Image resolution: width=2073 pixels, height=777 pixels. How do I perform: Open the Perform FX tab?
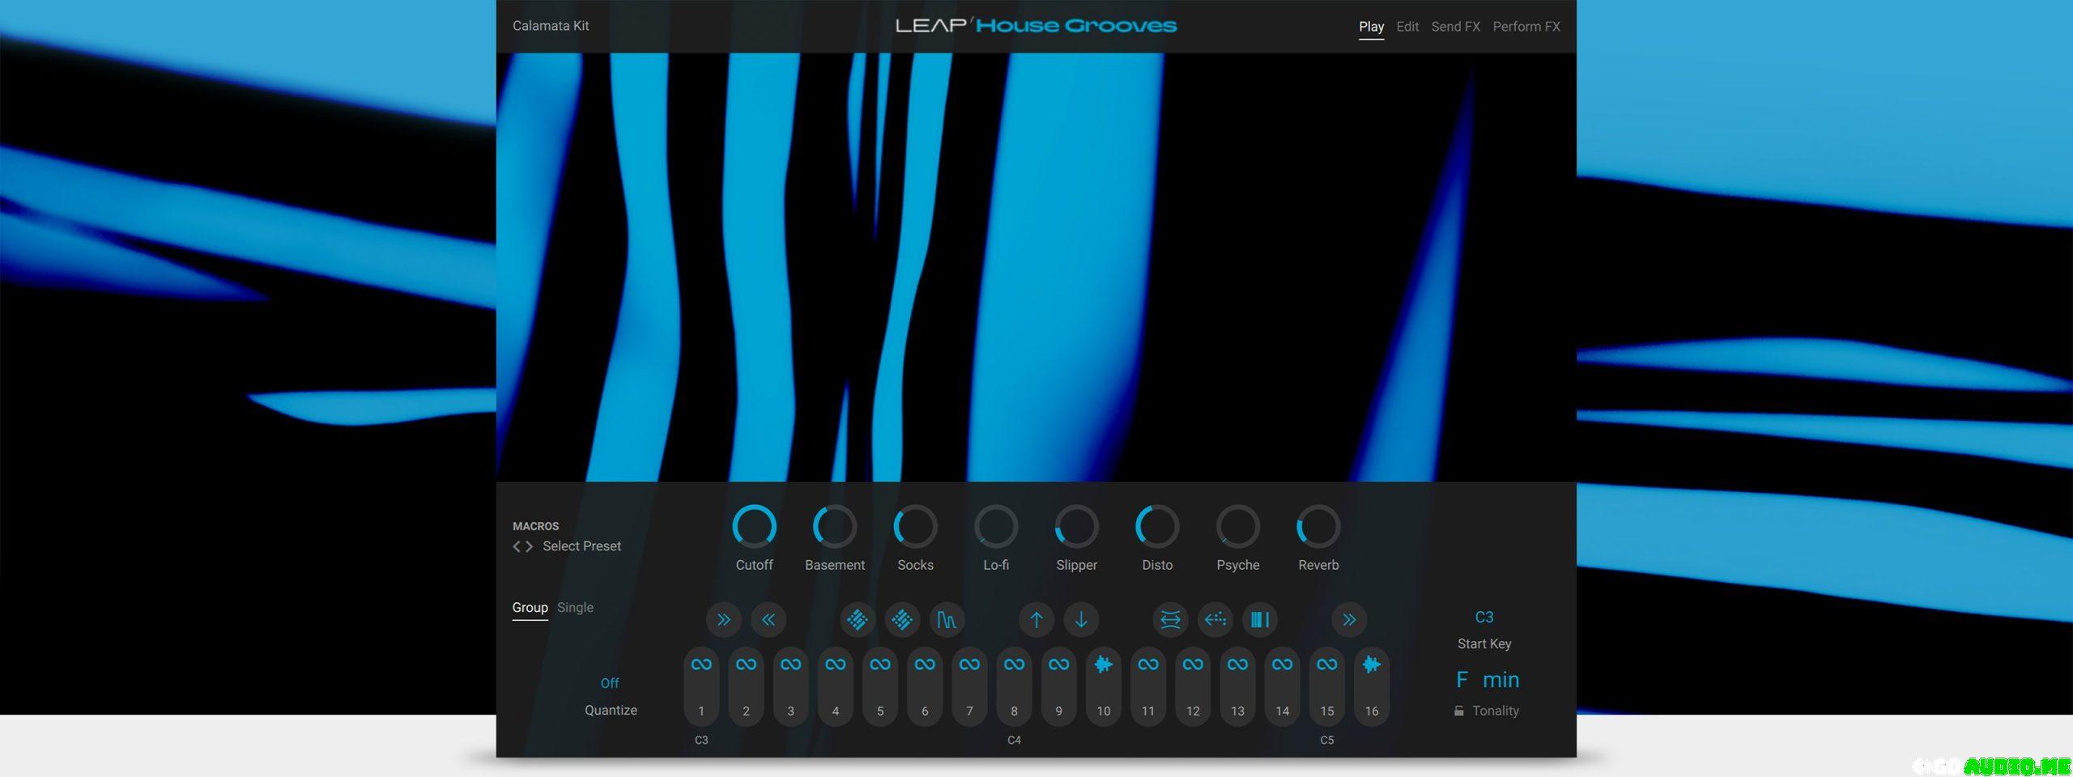click(x=1526, y=27)
